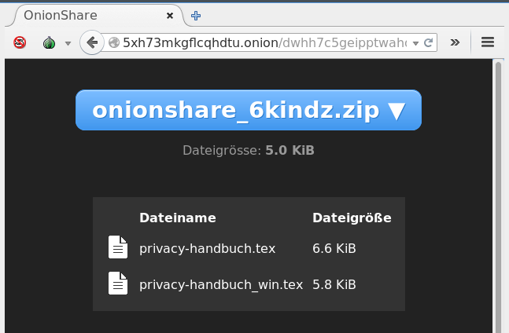Reload the page
This screenshot has height=333, width=509.
(429, 42)
